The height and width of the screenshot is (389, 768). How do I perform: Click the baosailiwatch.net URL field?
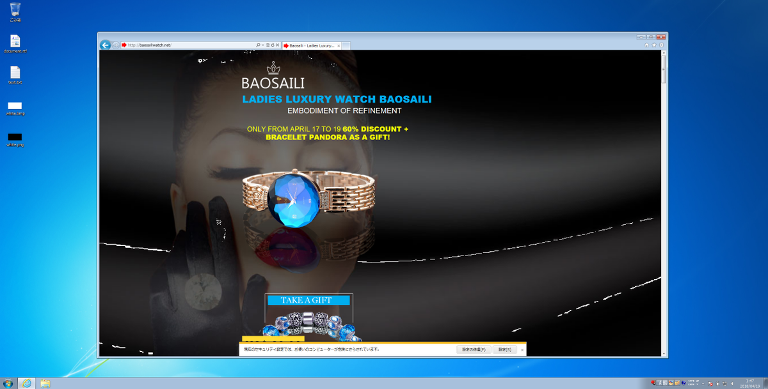point(191,45)
